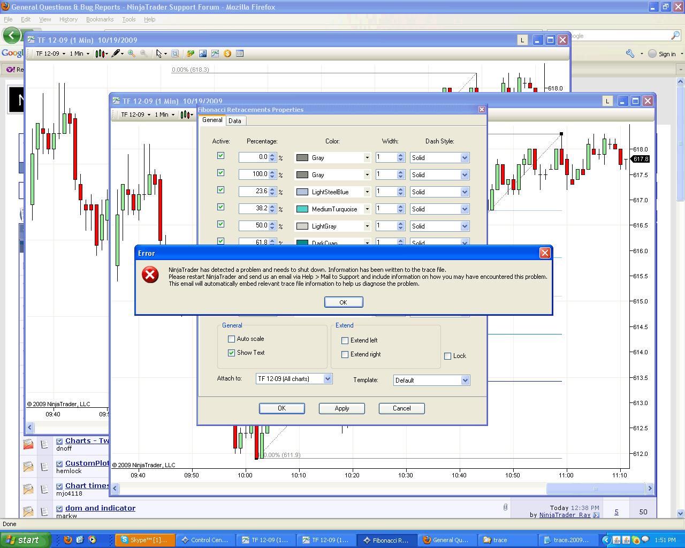
Task: Open the LightGray color dropdown
Action: click(x=367, y=226)
